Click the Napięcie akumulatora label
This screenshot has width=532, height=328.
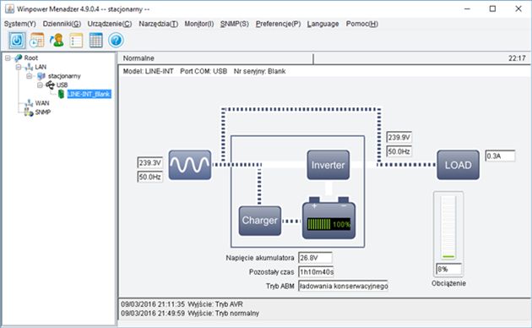260,258
